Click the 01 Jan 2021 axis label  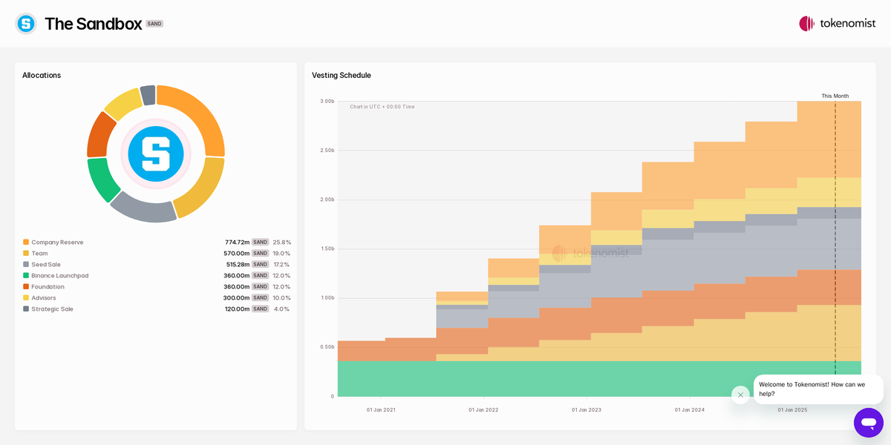tap(381, 409)
